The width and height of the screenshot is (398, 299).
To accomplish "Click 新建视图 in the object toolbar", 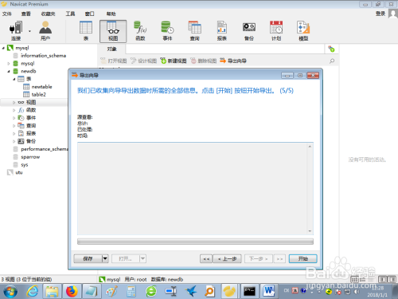I will 174,61.
